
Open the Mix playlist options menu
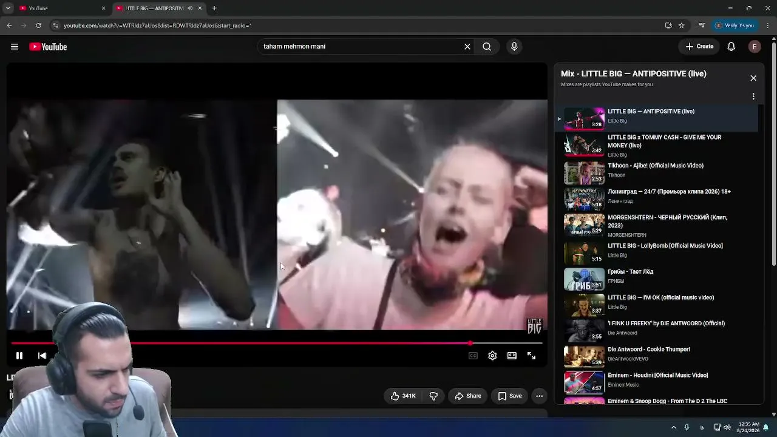(753, 97)
